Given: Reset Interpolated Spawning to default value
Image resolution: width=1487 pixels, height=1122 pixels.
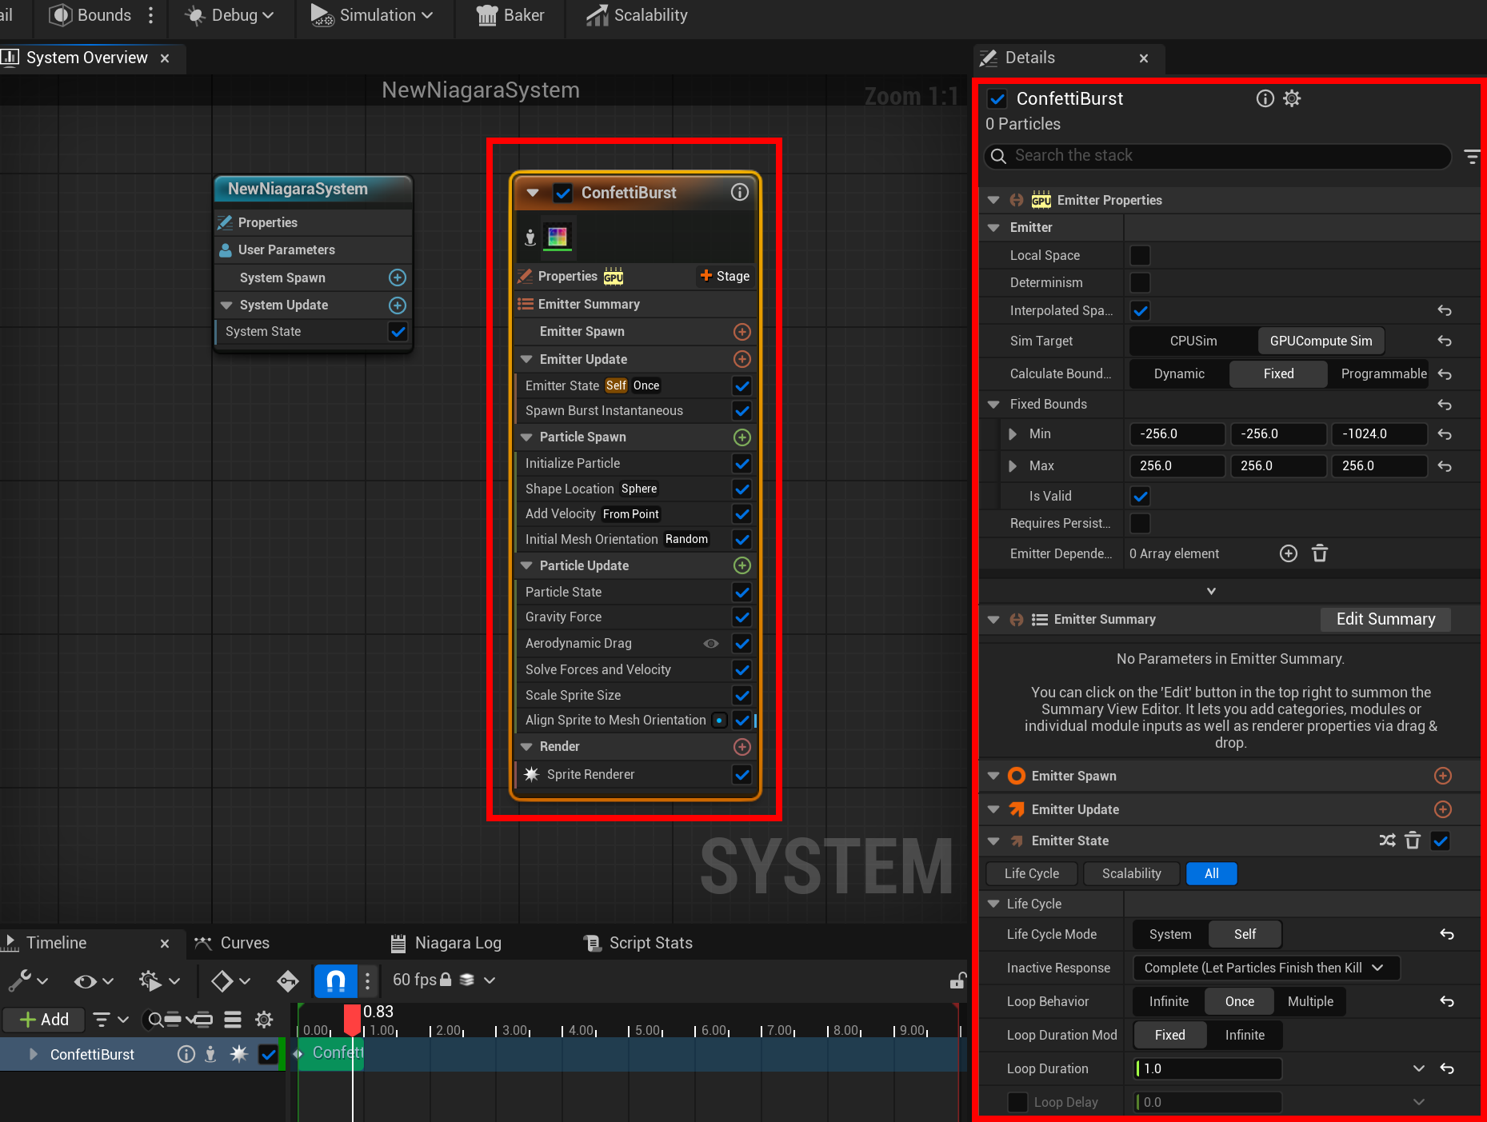Looking at the screenshot, I should tap(1445, 310).
